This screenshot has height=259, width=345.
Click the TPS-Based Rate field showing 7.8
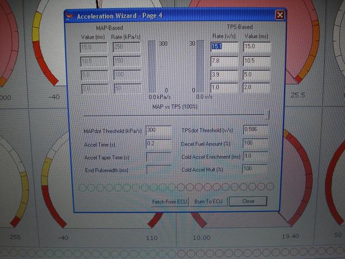click(x=224, y=61)
